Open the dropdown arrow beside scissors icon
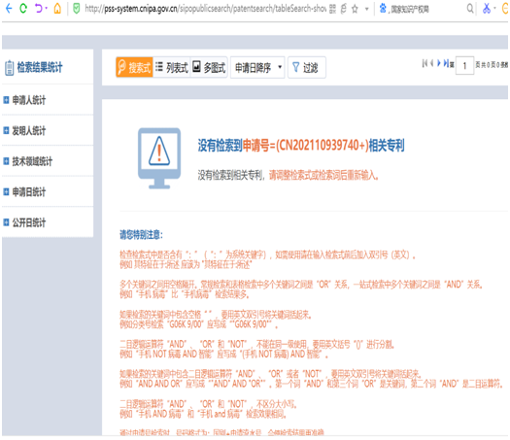The width and height of the screenshot is (510, 440). [494, 8]
